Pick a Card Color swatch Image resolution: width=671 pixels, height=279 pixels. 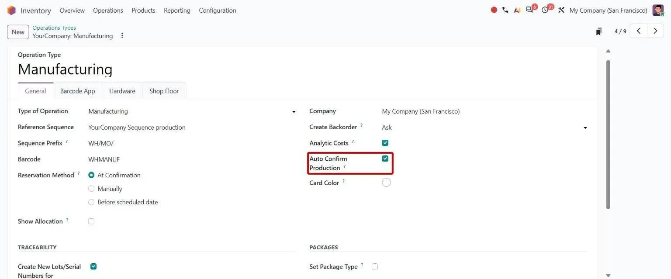pos(386,183)
